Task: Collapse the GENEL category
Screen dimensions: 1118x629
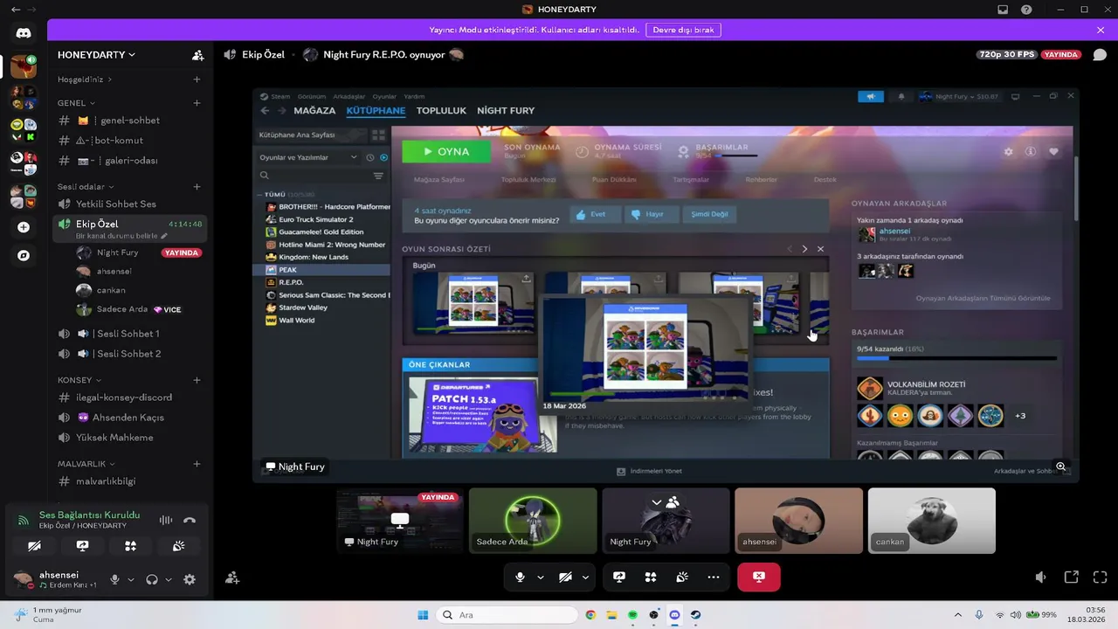Action: (76, 103)
